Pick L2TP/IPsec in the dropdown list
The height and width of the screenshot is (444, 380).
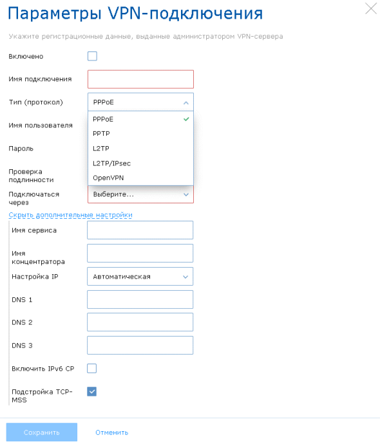(140, 163)
